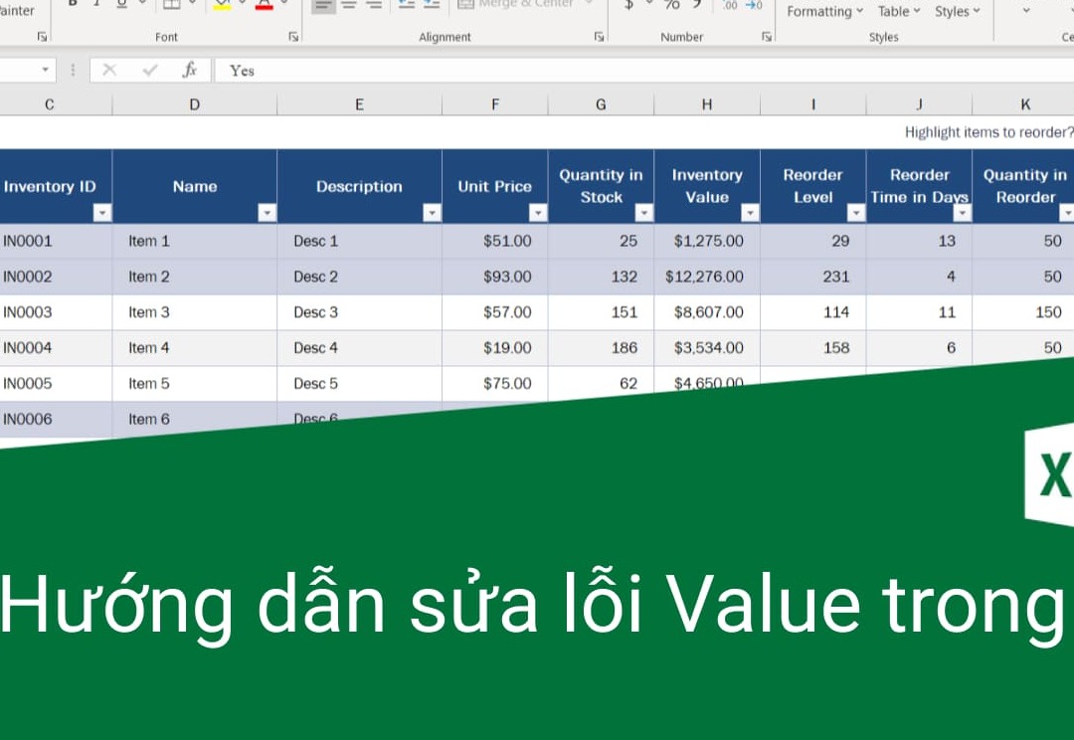Open the Alignment settings dialog launcher

click(599, 37)
